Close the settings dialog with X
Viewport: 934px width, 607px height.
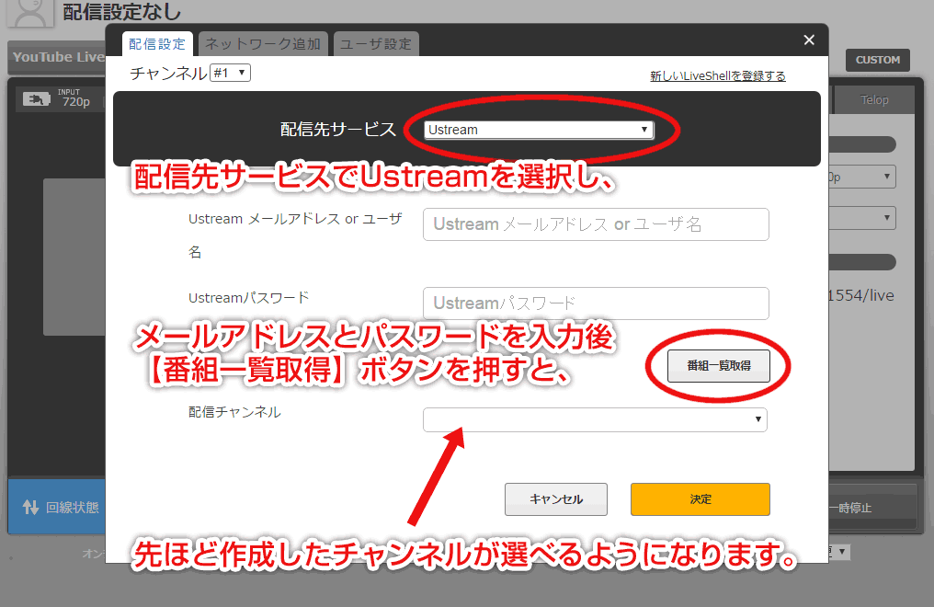click(x=808, y=40)
